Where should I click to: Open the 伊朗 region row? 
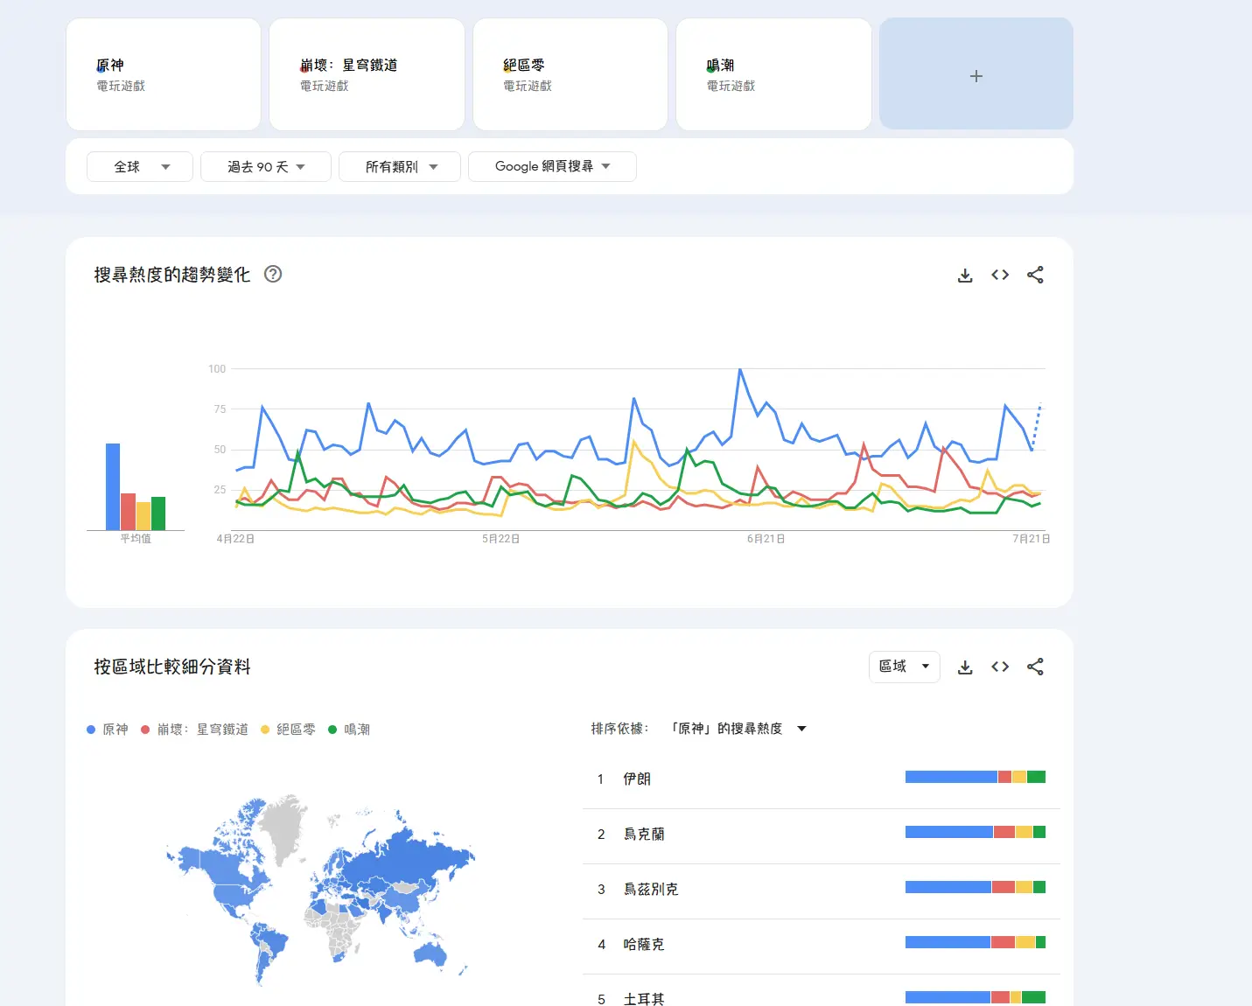pyautogui.click(x=822, y=779)
